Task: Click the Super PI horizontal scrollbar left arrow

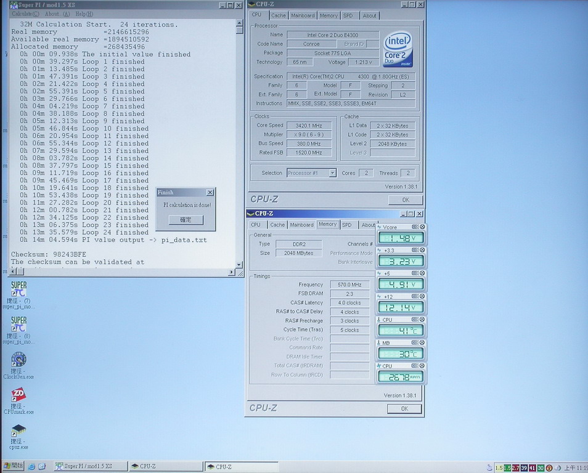Action: tap(14, 272)
